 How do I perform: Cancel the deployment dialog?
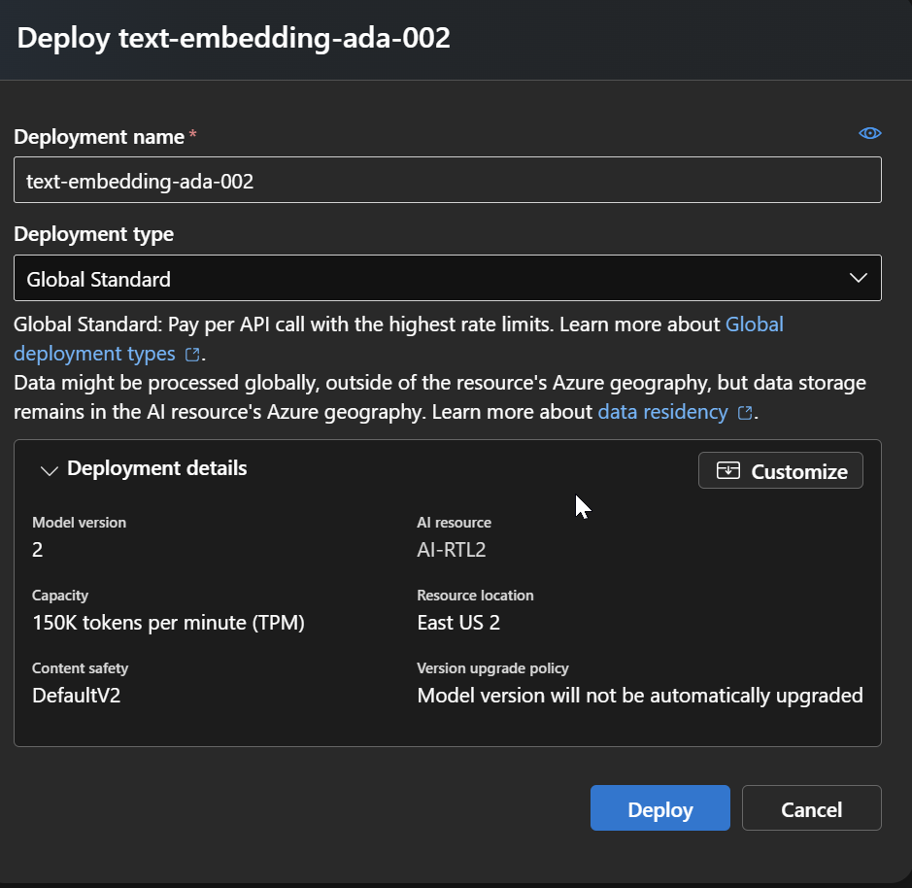coord(811,807)
